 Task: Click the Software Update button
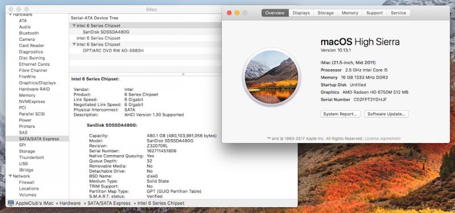(386, 114)
